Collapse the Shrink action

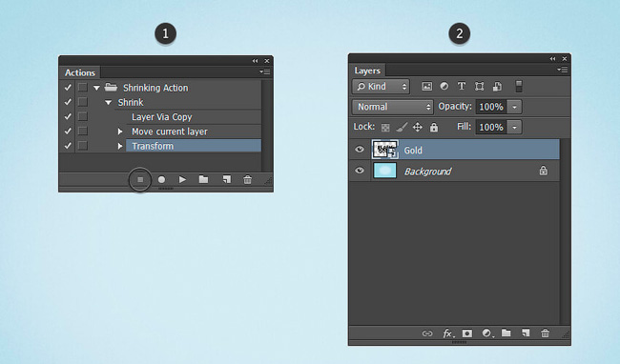click(109, 102)
